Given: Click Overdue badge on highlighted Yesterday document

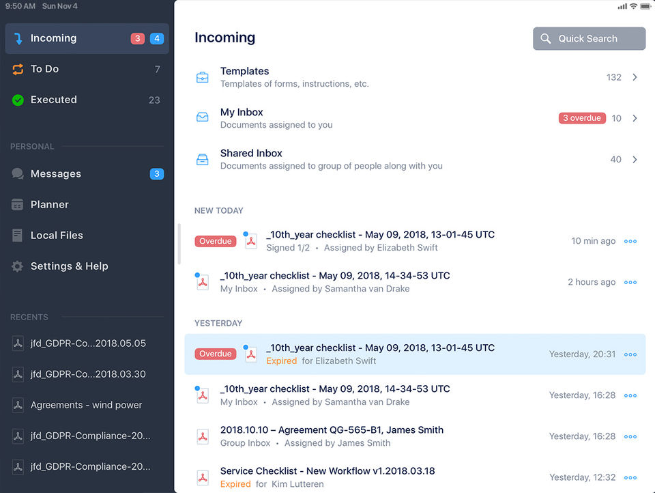Looking at the screenshot, I should 216,354.
